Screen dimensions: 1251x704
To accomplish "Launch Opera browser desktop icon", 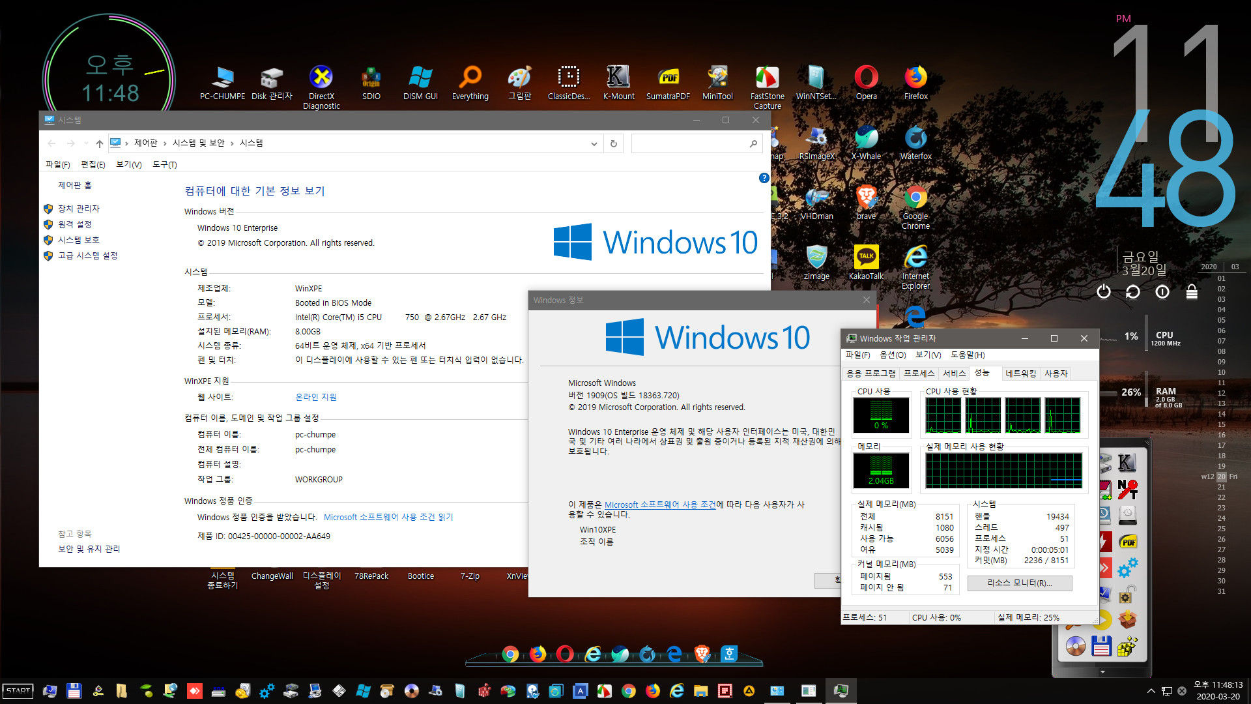I will (866, 83).
